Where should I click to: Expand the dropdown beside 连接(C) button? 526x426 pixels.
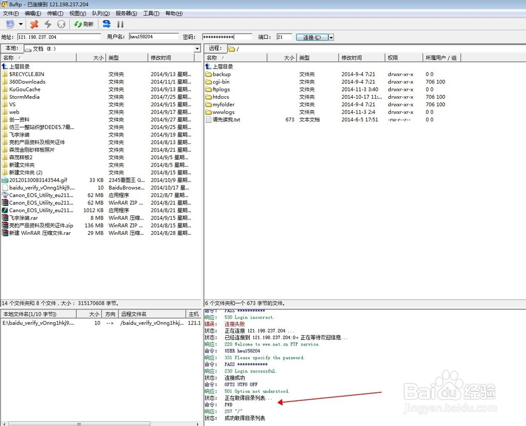click(331, 37)
